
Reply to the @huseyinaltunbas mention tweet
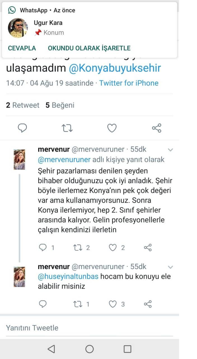pyautogui.click(x=43, y=304)
